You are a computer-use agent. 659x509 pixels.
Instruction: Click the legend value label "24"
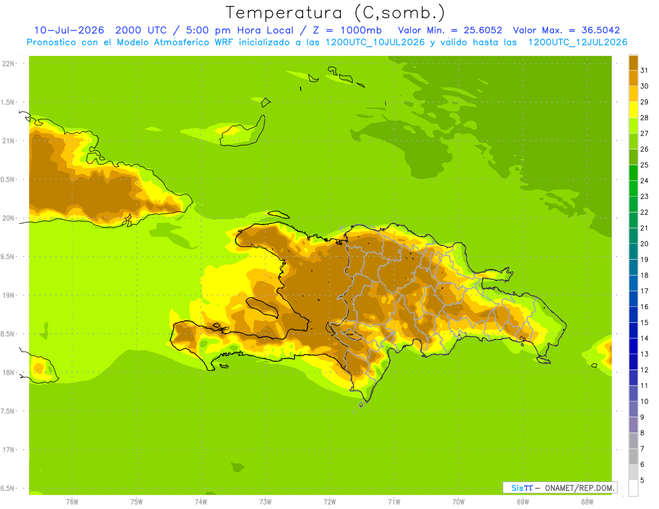pos(644,181)
